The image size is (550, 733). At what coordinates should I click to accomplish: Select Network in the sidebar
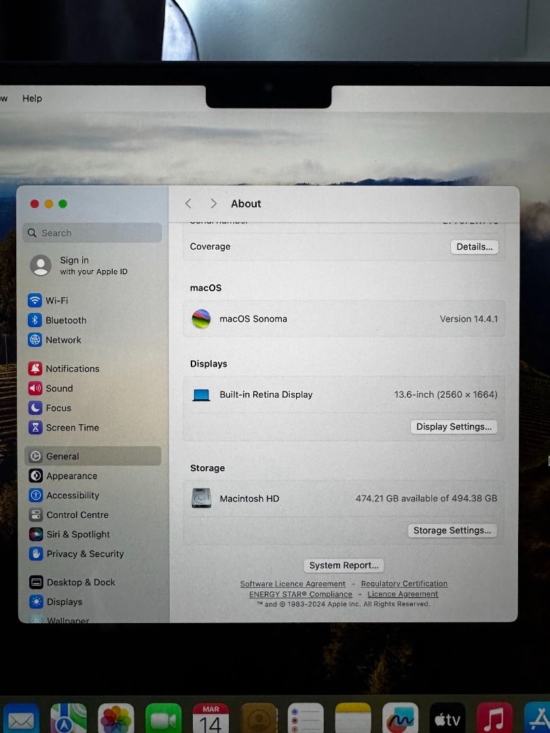(54, 340)
